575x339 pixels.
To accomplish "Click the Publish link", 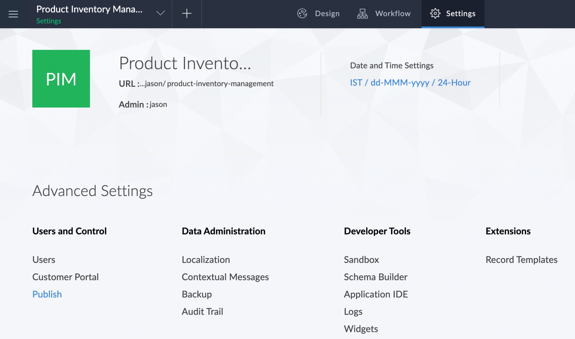I will point(47,294).
